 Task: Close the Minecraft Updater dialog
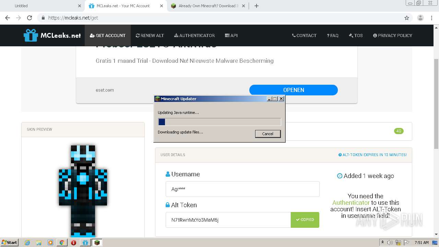tap(281, 99)
